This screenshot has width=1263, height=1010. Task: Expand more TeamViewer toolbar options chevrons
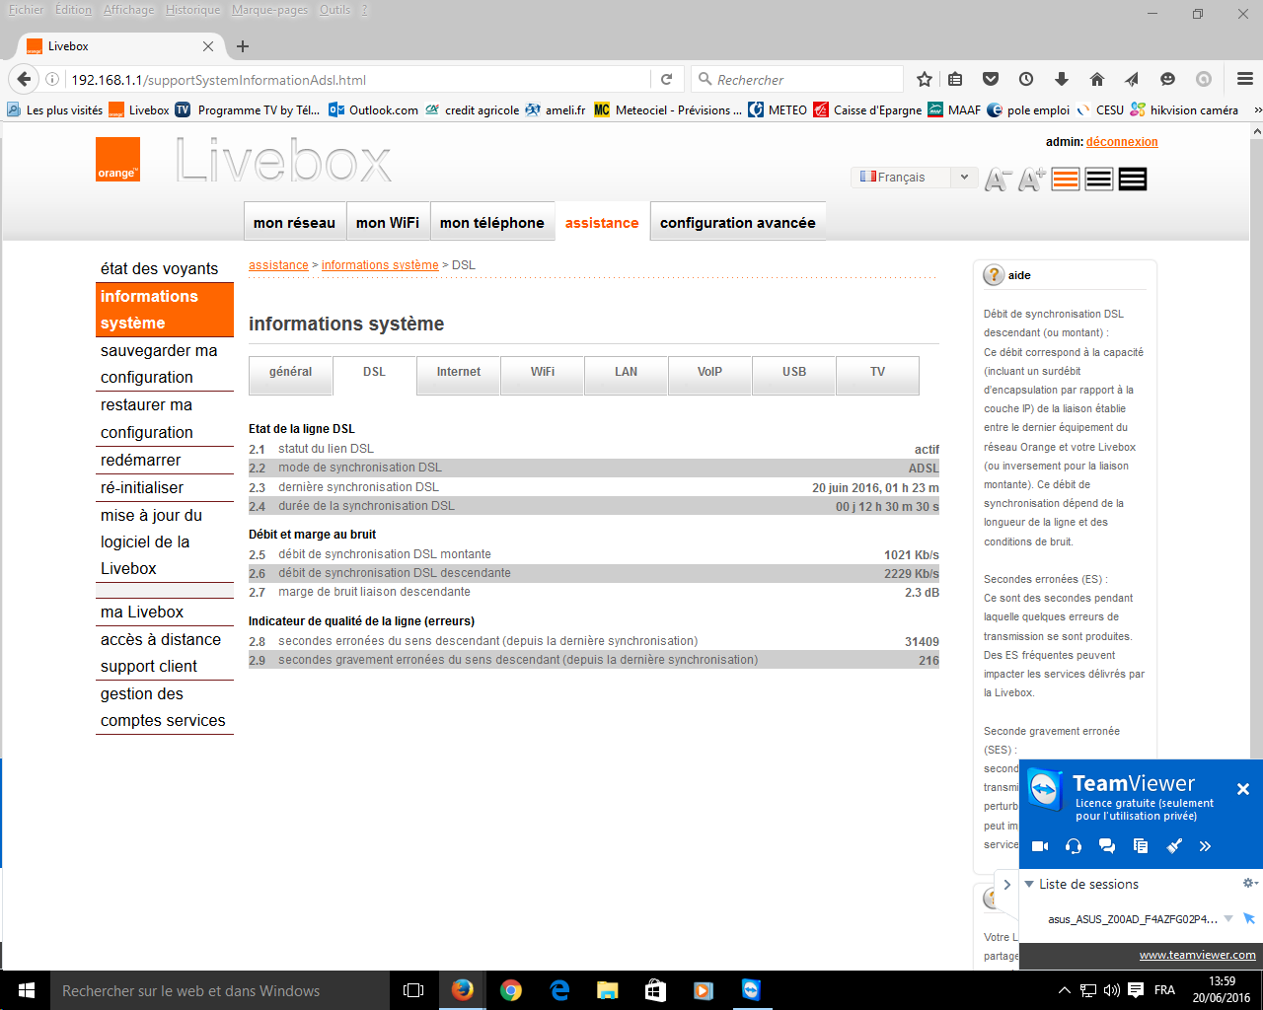(1205, 846)
